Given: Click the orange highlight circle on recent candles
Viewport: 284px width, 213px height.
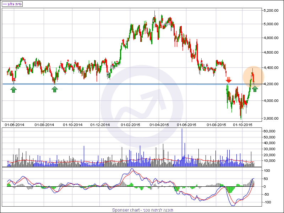Looking at the screenshot, I should coord(253,77).
